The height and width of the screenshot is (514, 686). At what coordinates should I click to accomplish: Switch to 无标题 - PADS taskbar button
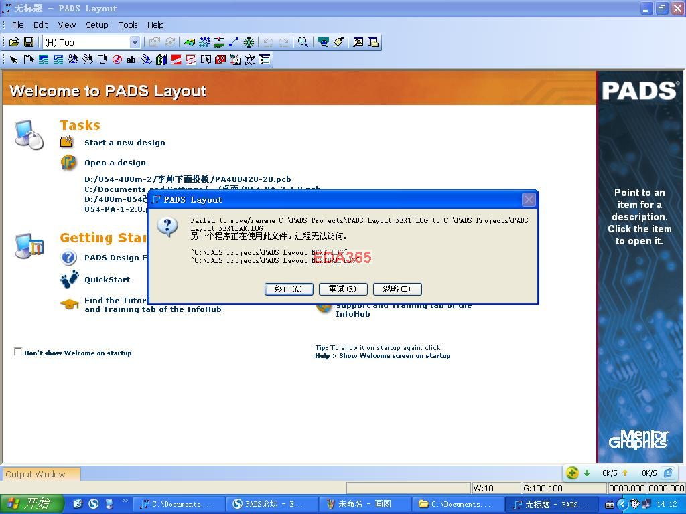pos(551,504)
